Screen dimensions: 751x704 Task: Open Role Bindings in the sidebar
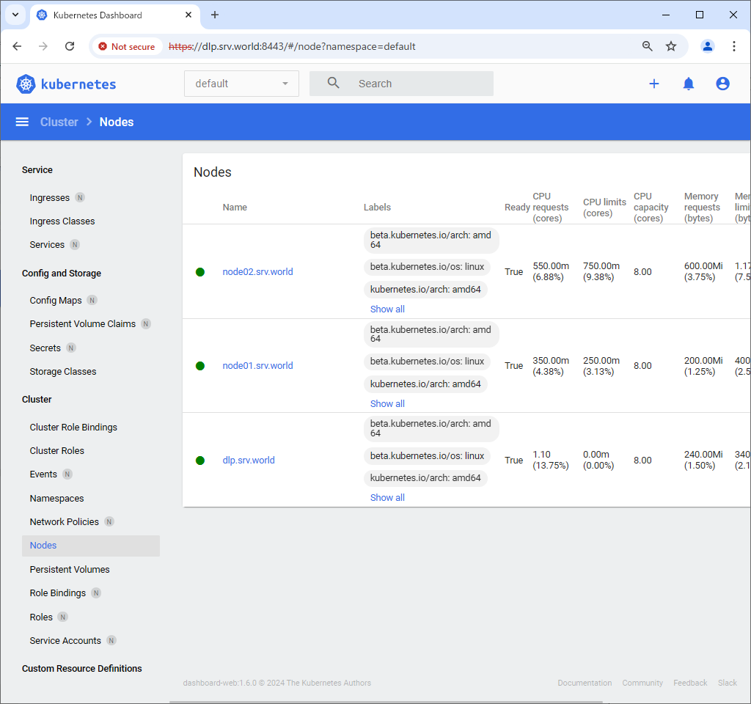point(57,593)
